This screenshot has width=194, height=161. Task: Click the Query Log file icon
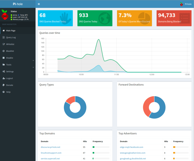[x=4, y=38]
